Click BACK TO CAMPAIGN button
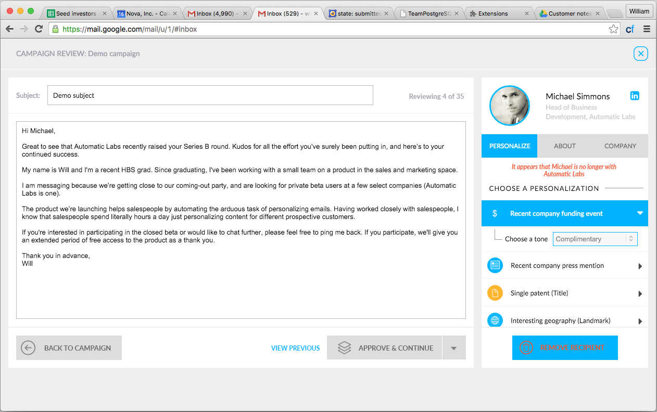 pos(69,348)
